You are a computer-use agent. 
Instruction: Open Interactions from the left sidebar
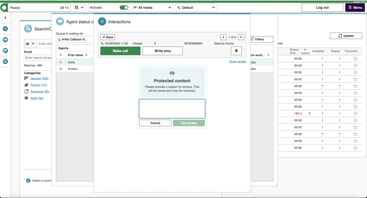(5, 29)
